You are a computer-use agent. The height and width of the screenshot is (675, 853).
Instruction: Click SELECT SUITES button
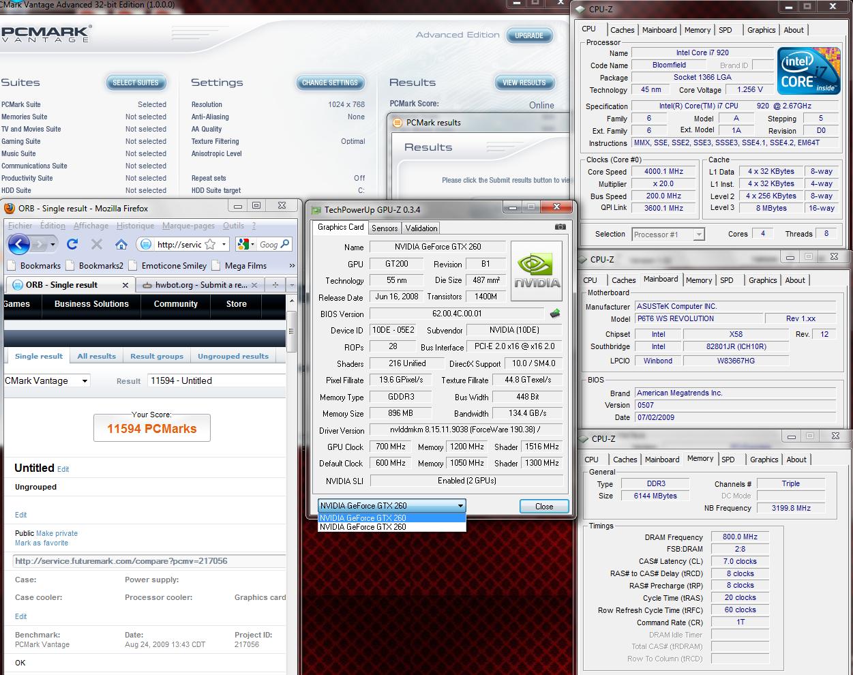(x=135, y=82)
